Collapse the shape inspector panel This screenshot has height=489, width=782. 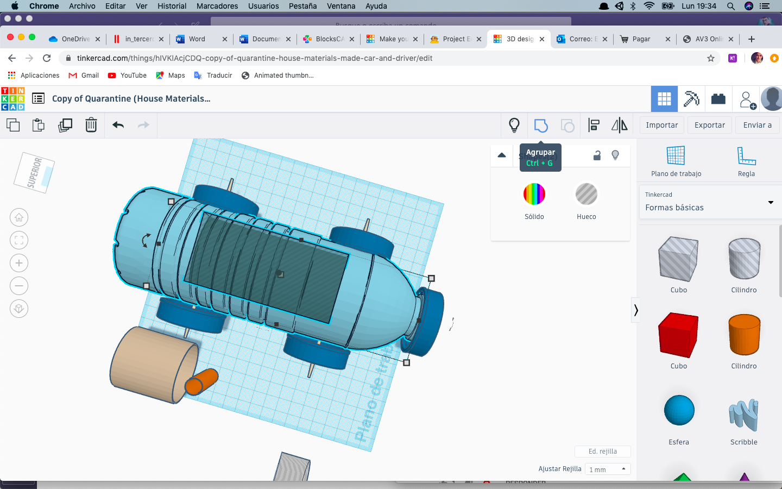[502, 155]
